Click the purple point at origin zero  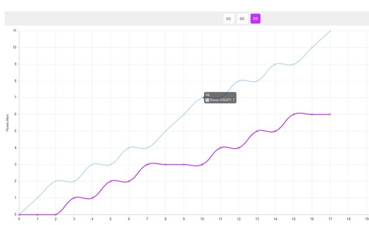coord(20,214)
